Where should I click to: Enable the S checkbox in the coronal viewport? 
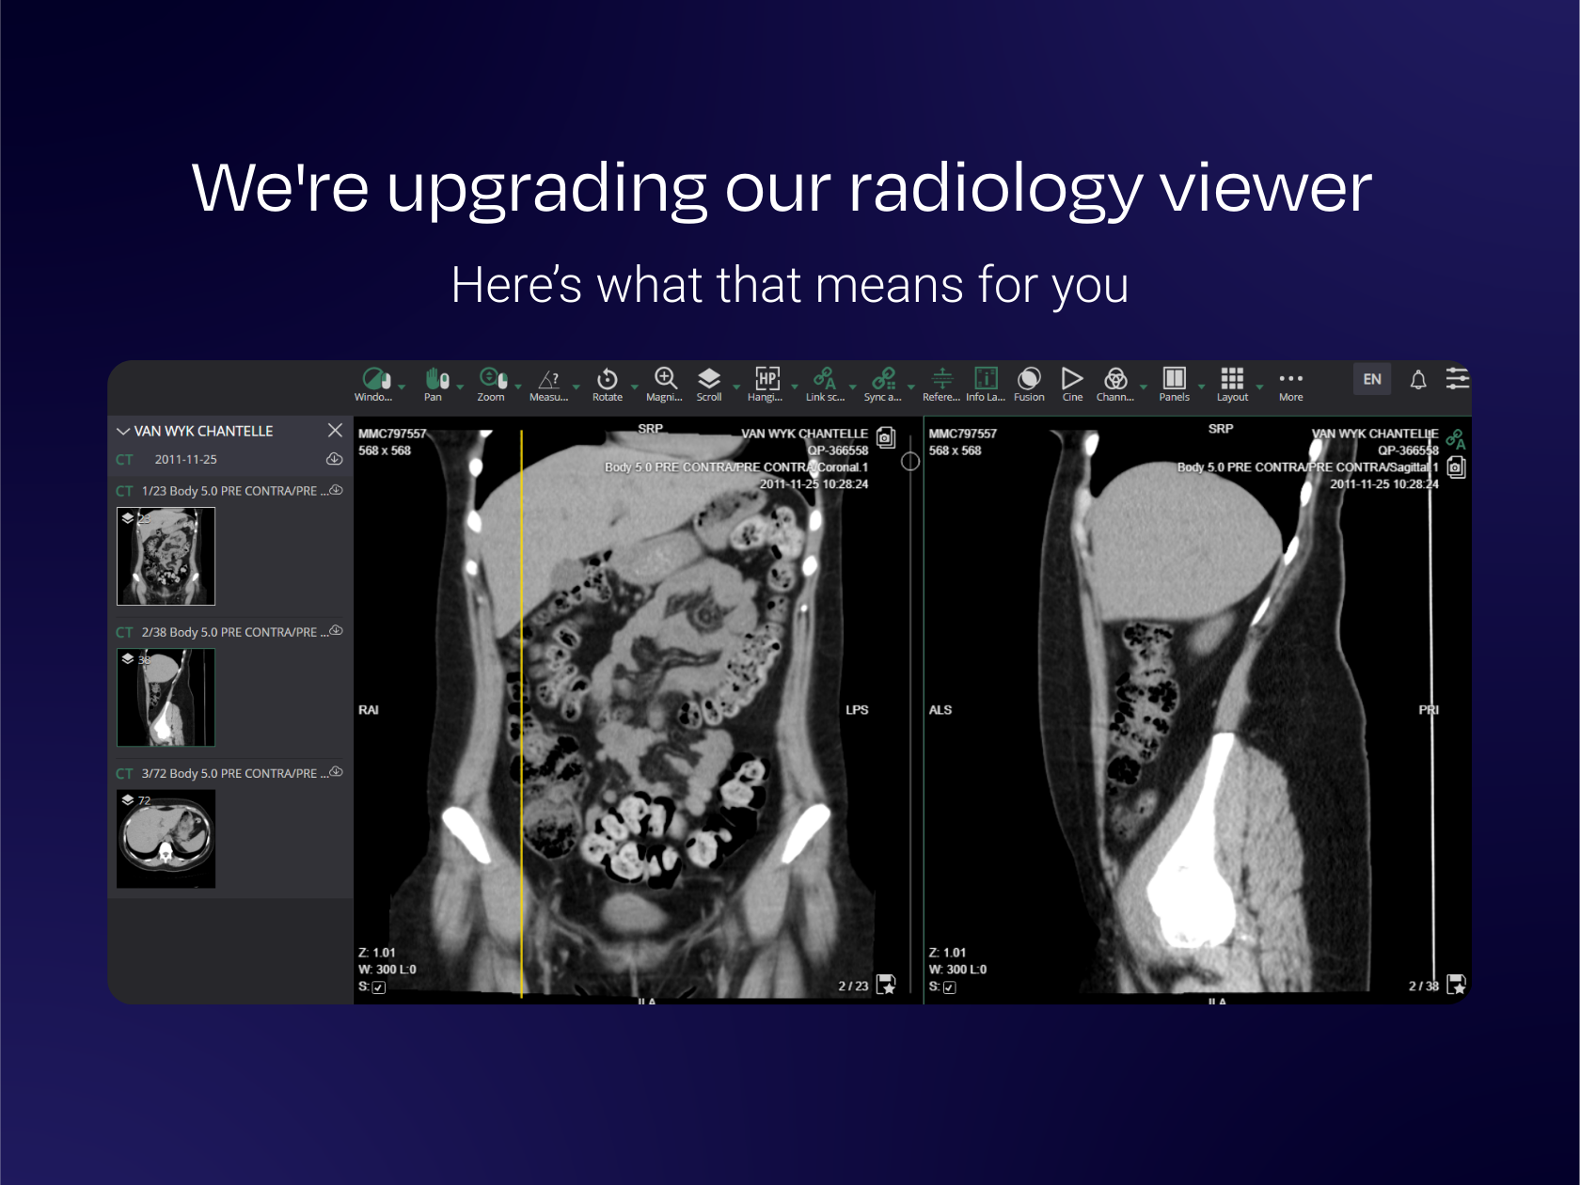378,987
